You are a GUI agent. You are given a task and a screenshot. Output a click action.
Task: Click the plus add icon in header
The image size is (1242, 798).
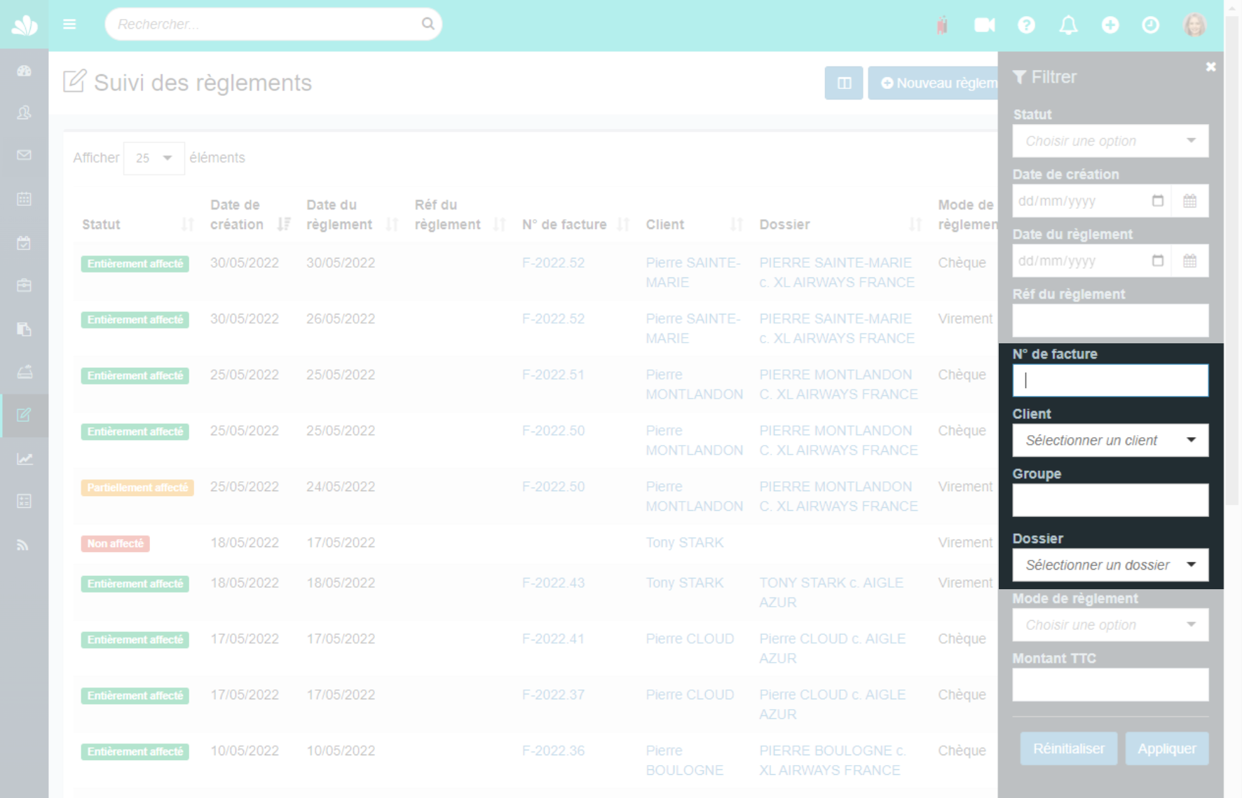coord(1110,25)
